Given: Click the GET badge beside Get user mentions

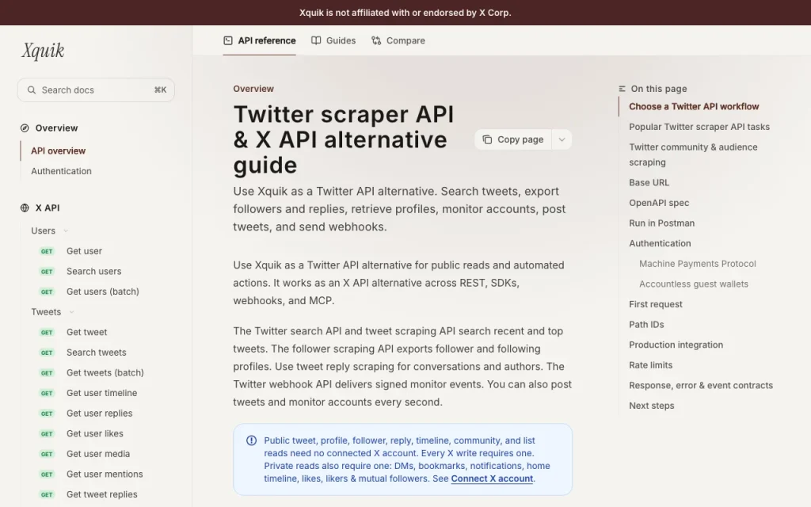Looking at the screenshot, I should coord(47,475).
